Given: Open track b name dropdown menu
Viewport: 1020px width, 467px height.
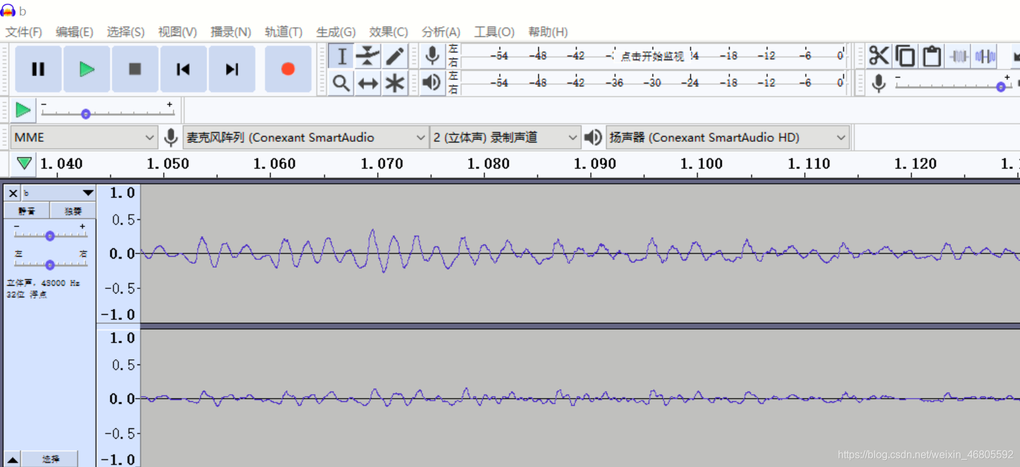Looking at the screenshot, I should click(59, 193).
